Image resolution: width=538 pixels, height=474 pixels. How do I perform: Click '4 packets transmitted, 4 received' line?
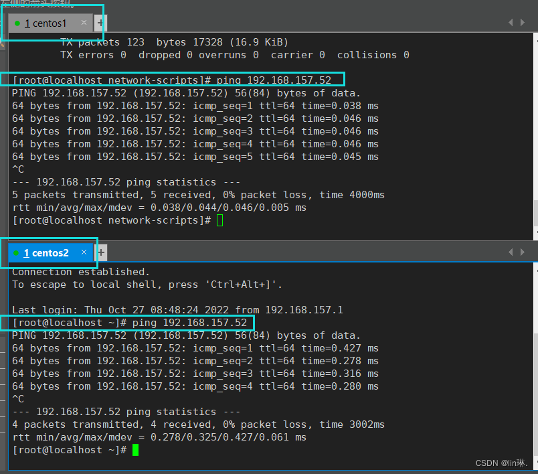coord(198,424)
